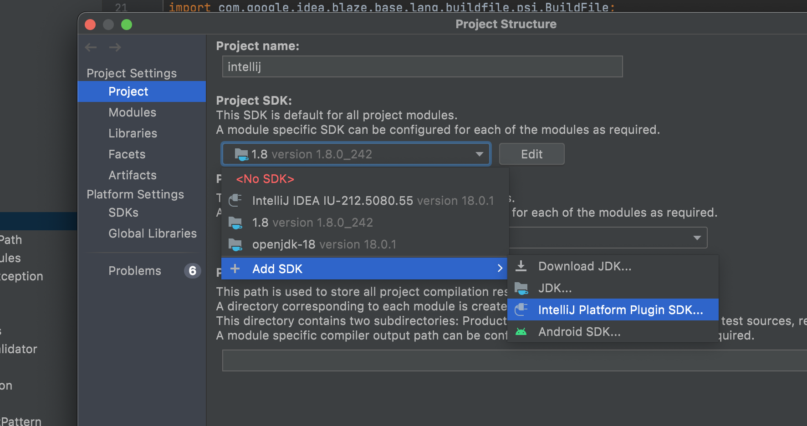Click the JDK folder icon in submenu
Viewport: 807px width, 426px height.
521,288
